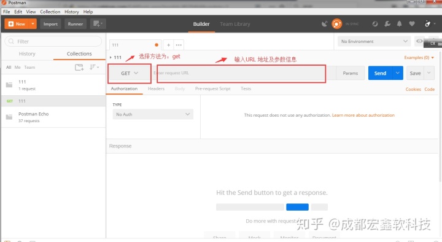
Task: Click the blue Send button
Action: [x=380, y=73]
